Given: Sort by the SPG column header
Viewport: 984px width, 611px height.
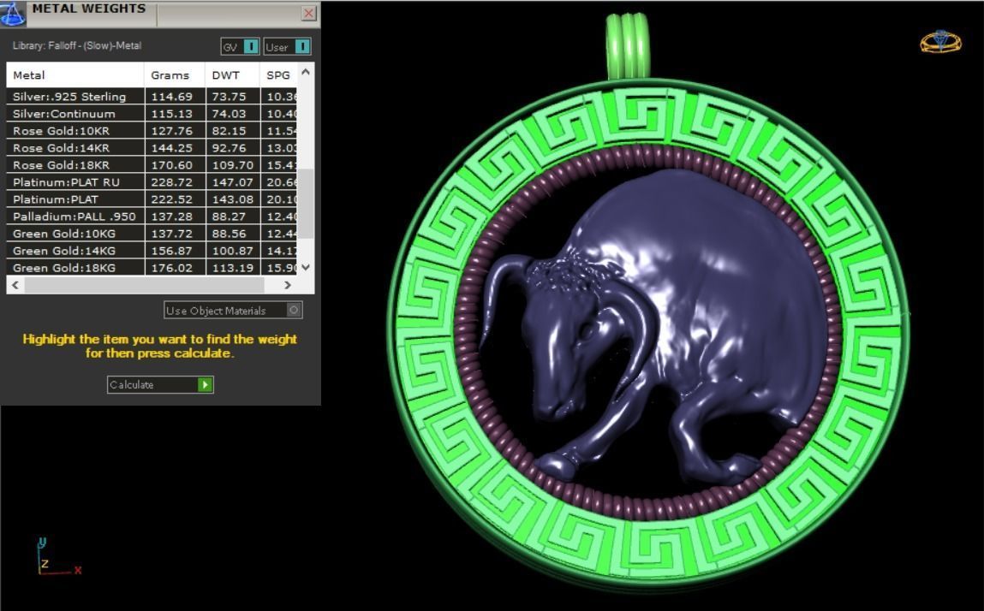Looking at the screenshot, I should [x=278, y=74].
